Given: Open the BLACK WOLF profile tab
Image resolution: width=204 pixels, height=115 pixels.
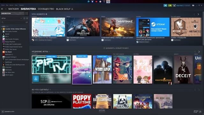Looking at the screenshot, I should 64,9.
